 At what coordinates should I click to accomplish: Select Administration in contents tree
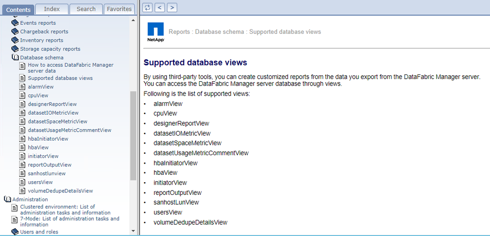30,199
